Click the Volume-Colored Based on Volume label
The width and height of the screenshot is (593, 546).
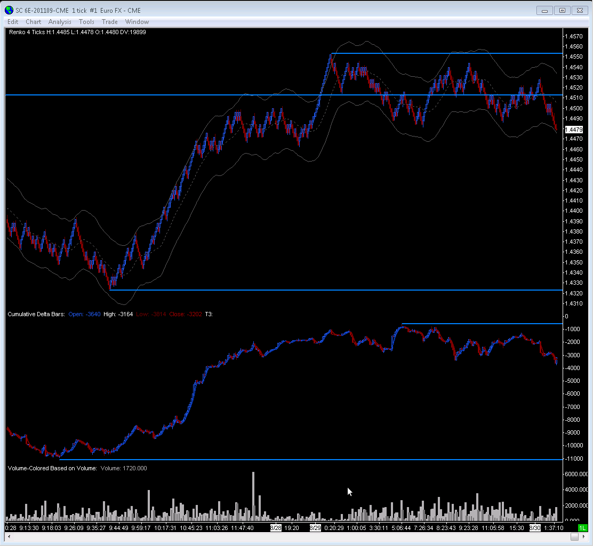click(x=52, y=468)
